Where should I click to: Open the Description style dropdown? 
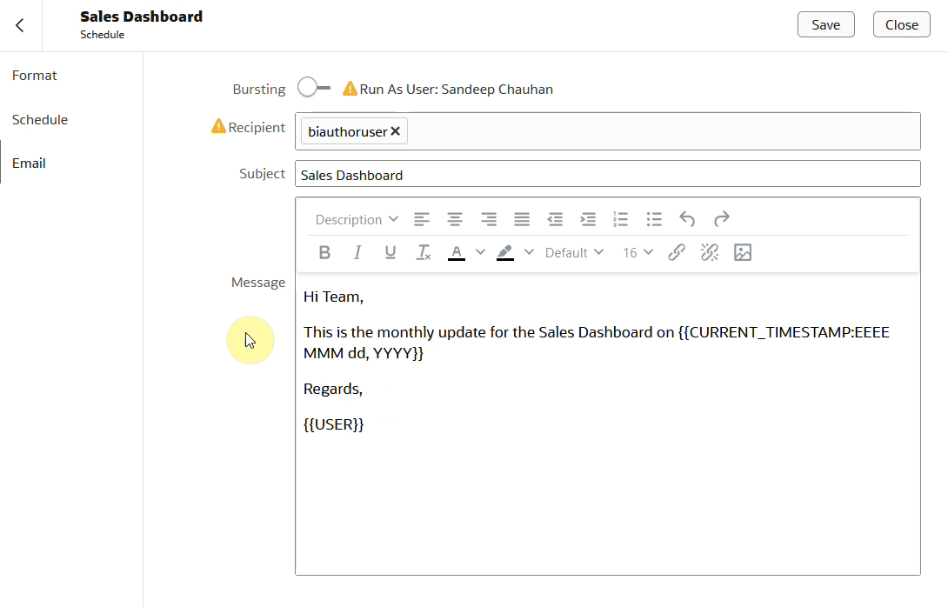point(356,219)
